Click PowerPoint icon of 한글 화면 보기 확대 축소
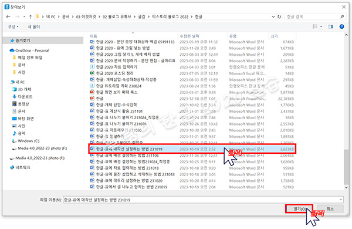Screen dimensions: 352x229 click(x=92, y=92)
